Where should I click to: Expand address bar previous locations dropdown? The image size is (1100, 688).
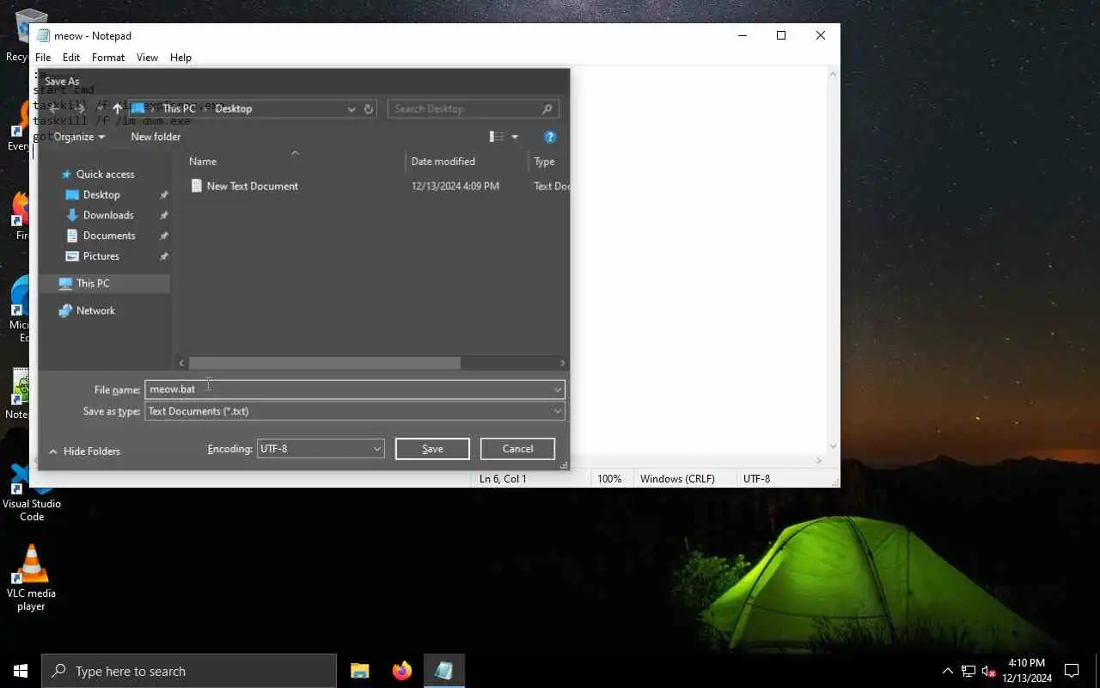click(x=351, y=108)
